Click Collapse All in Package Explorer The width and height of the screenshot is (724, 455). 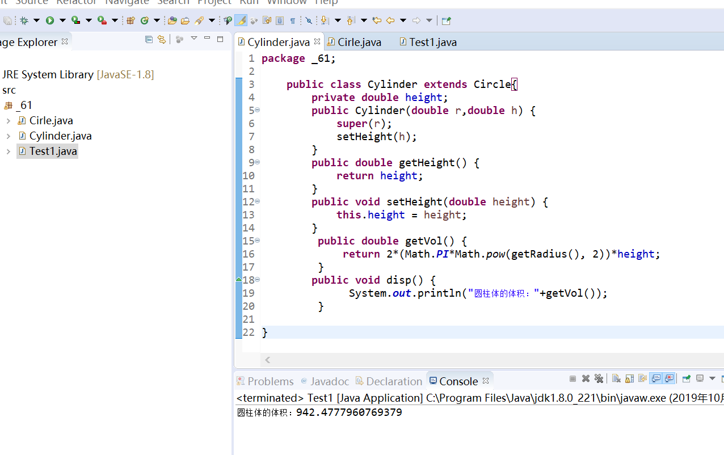tap(149, 39)
